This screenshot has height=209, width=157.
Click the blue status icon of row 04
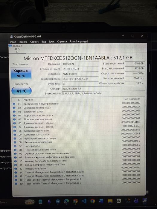tap(14, 116)
